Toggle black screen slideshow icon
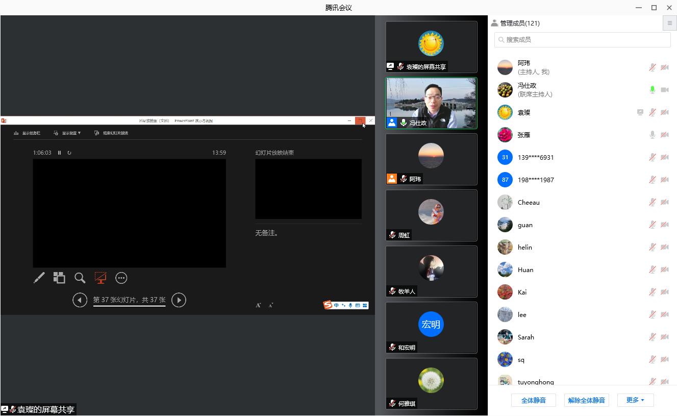677x416 pixels. (101, 278)
